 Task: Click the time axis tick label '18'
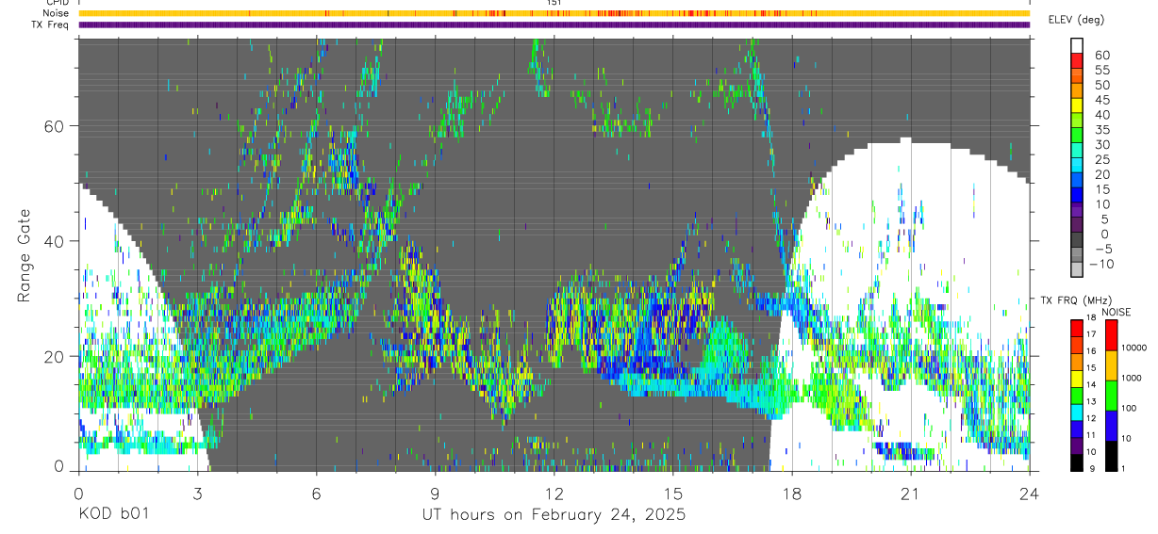click(791, 493)
